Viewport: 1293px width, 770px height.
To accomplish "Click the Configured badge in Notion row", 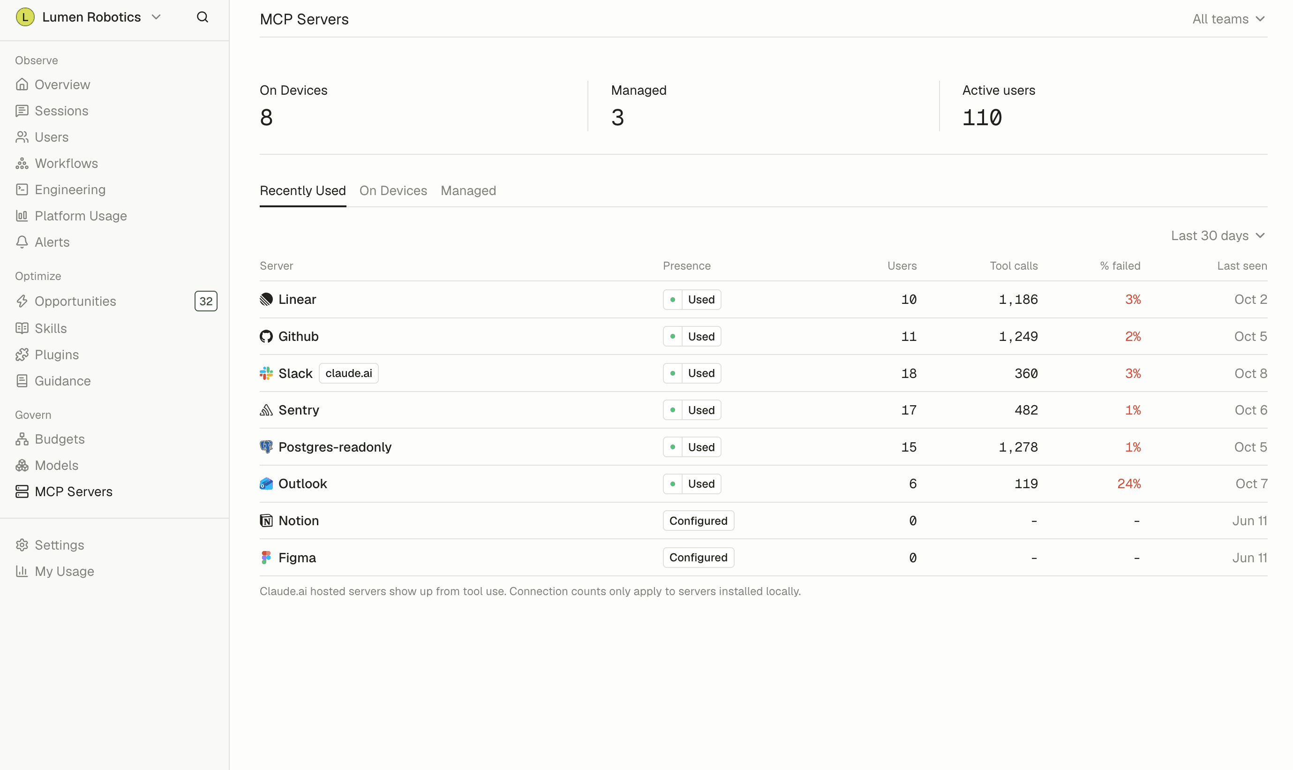I will point(698,521).
